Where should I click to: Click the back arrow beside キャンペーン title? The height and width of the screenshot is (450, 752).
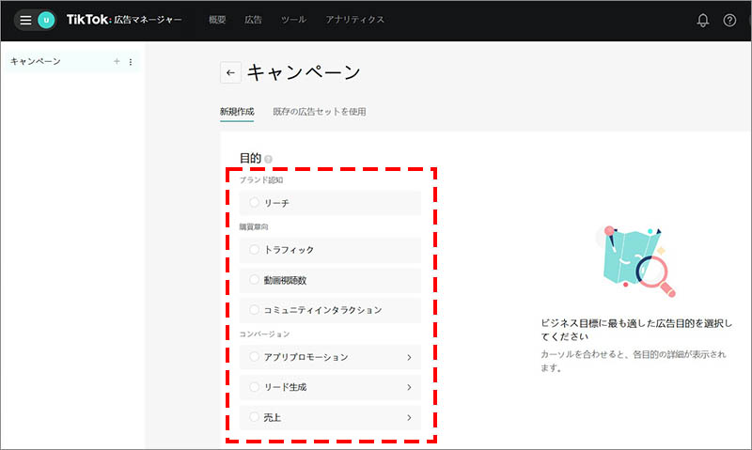coord(230,73)
